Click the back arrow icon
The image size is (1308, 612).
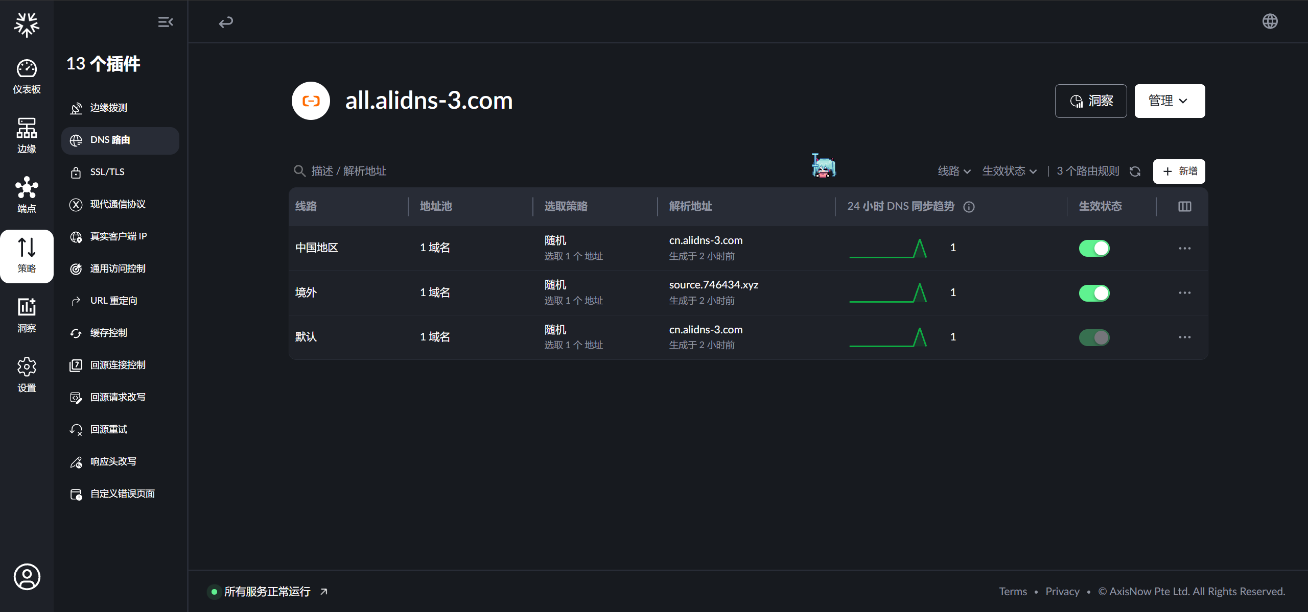click(226, 22)
